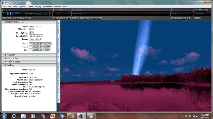Open the Labels menu
The width and height of the screenshot is (213, 119).
(x=30, y=6)
